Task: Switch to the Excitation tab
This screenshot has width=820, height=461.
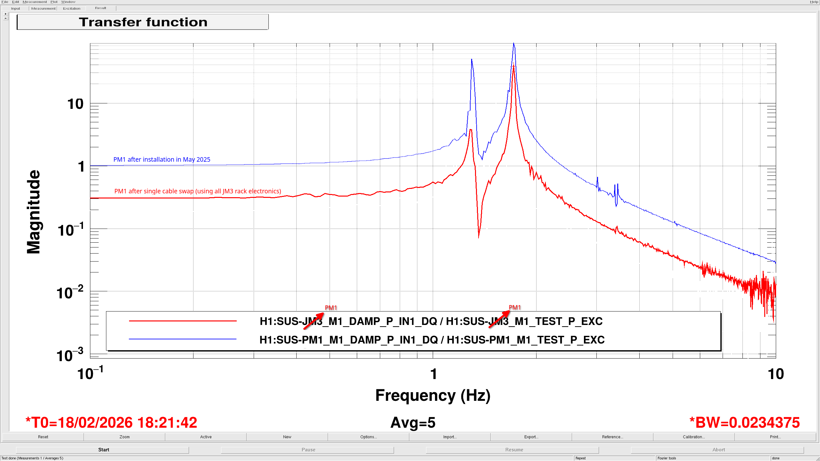Action: point(71,9)
